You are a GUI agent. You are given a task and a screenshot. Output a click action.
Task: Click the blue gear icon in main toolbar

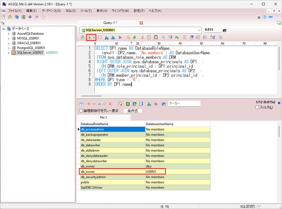30,17
